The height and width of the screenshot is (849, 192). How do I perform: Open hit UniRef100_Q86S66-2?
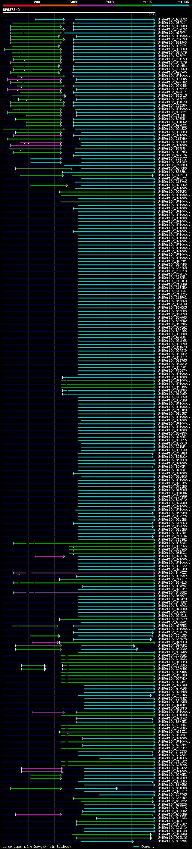(x=174, y=546)
